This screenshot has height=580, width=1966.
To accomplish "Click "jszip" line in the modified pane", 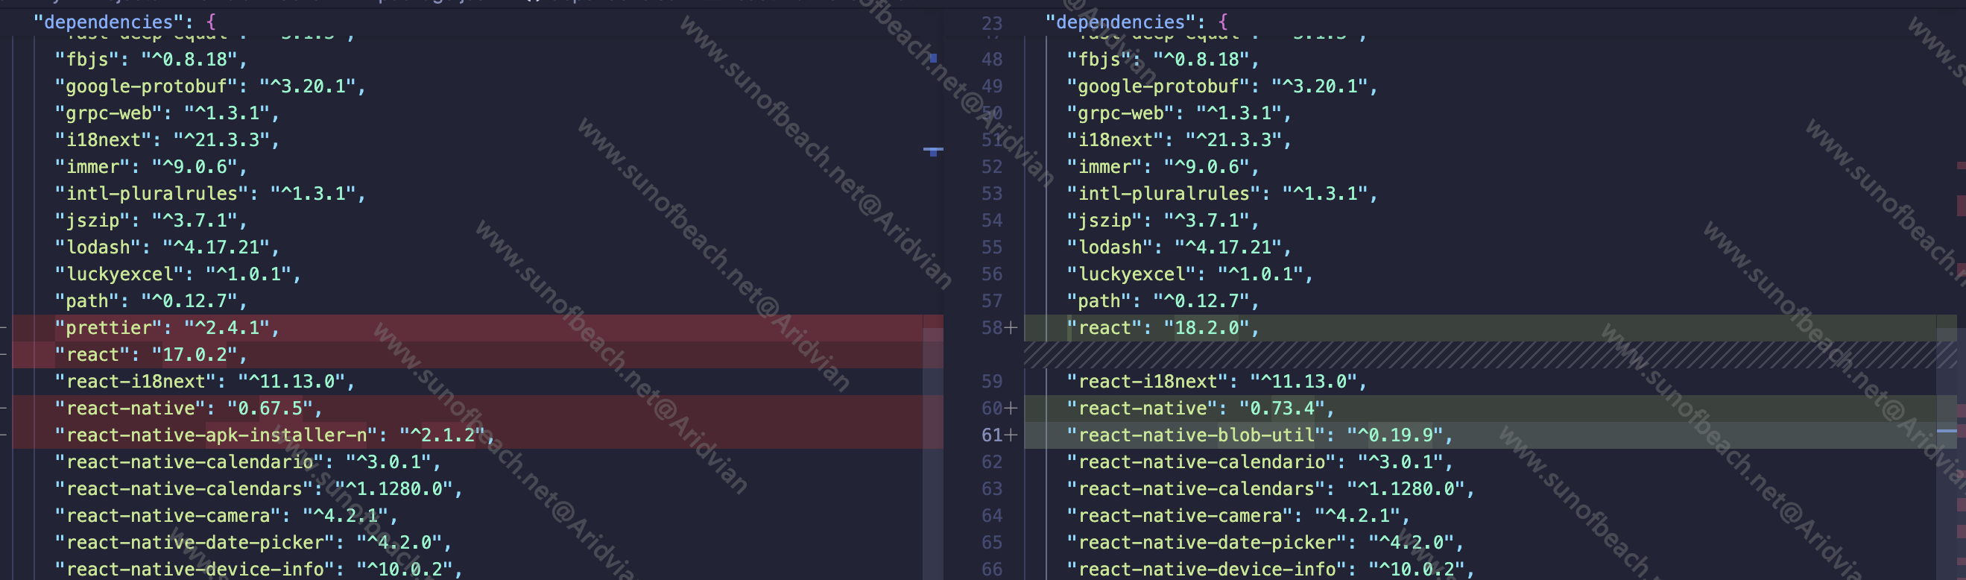I will pos(1163,221).
